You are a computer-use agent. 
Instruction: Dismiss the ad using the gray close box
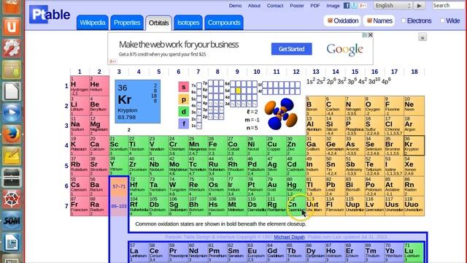point(422,37)
